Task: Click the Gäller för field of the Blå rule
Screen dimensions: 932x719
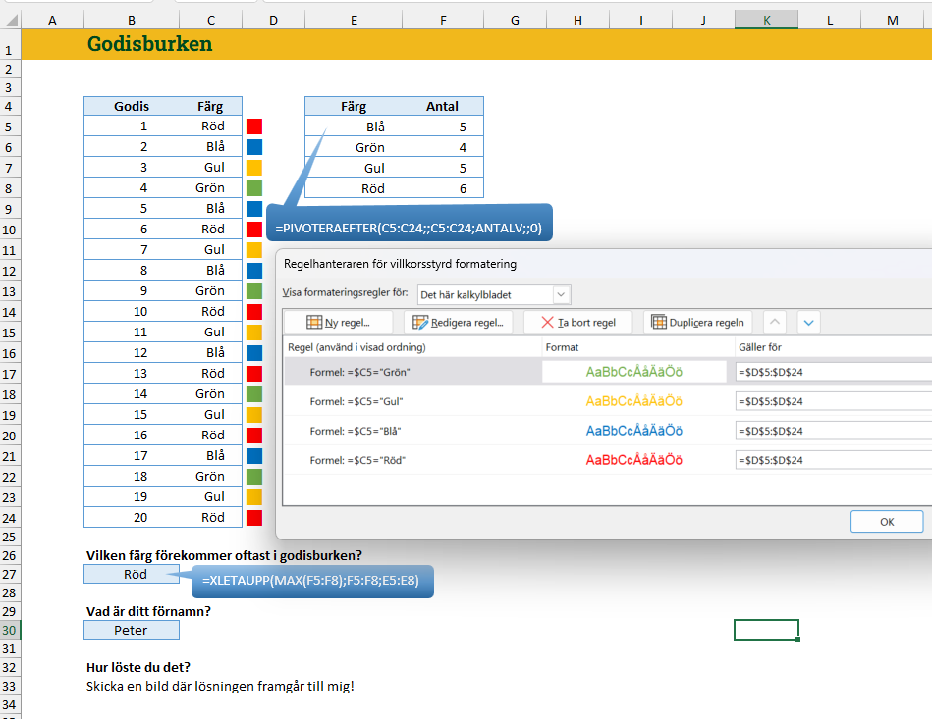Action: [834, 431]
